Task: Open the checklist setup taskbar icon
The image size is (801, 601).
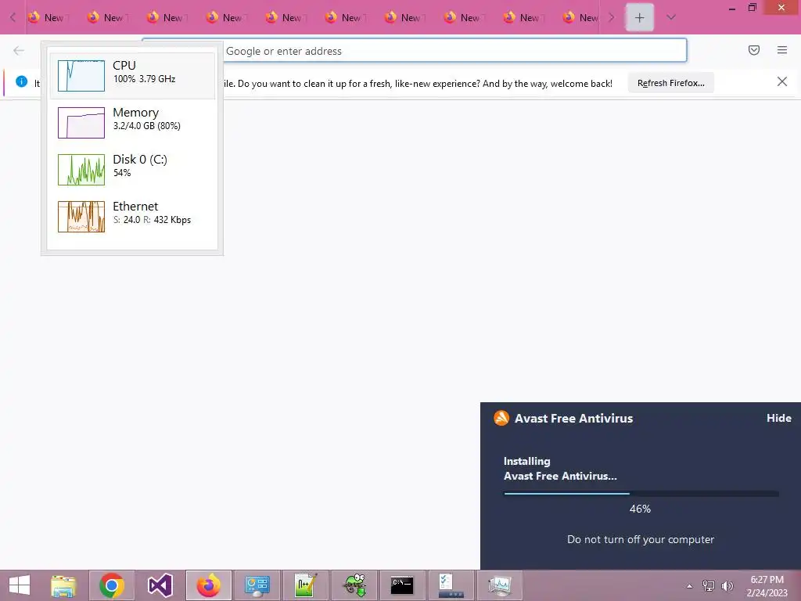Action: [451, 585]
